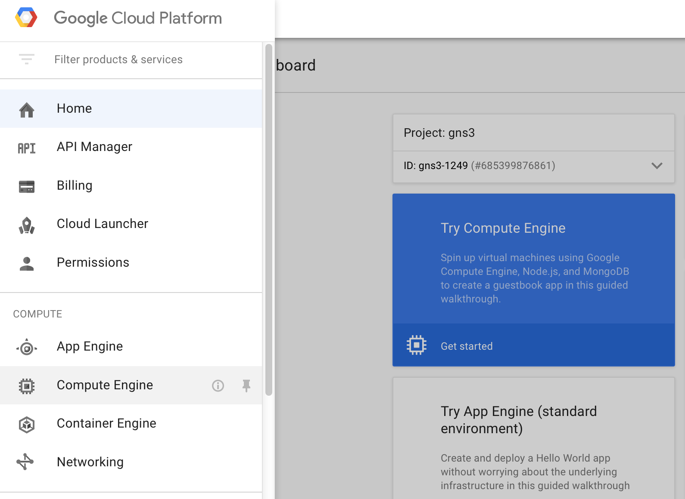Click the Project: gns3 header
685x499 pixels.
(439, 133)
